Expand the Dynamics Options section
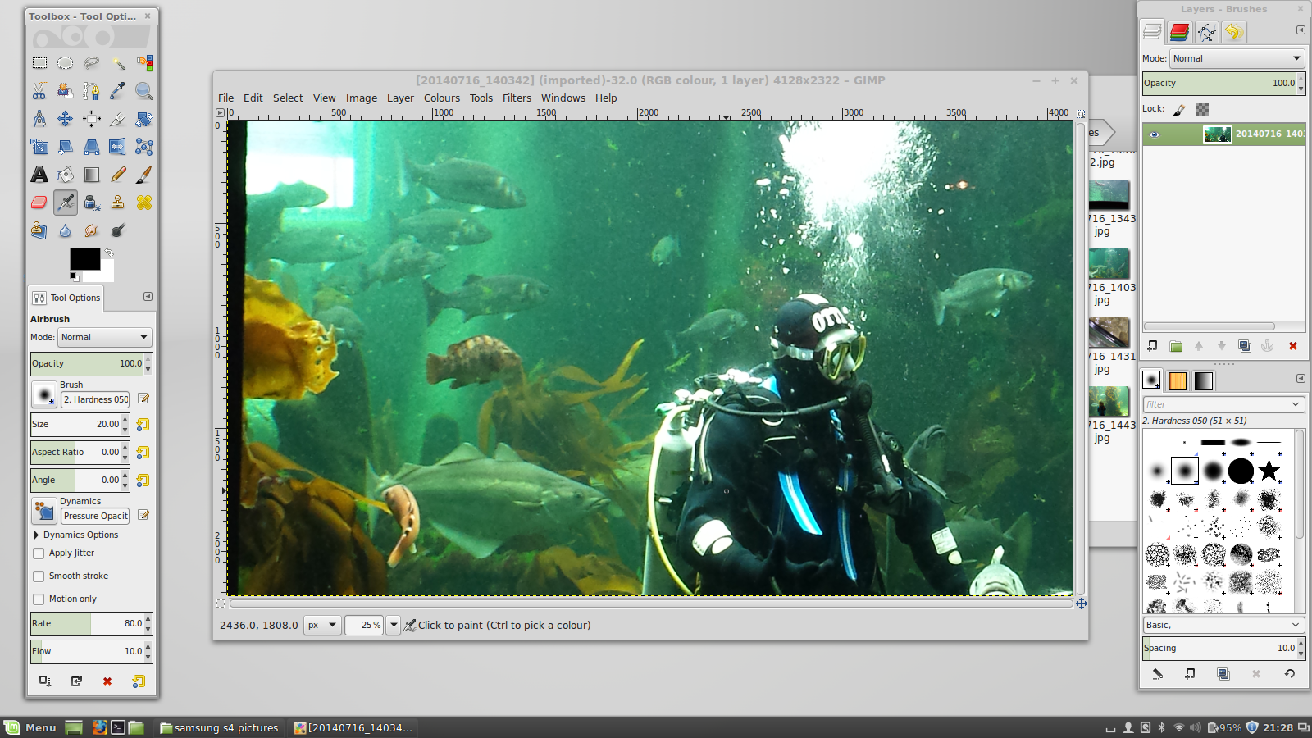Image resolution: width=1312 pixels, height=738 pixels. tap(37, 535)
